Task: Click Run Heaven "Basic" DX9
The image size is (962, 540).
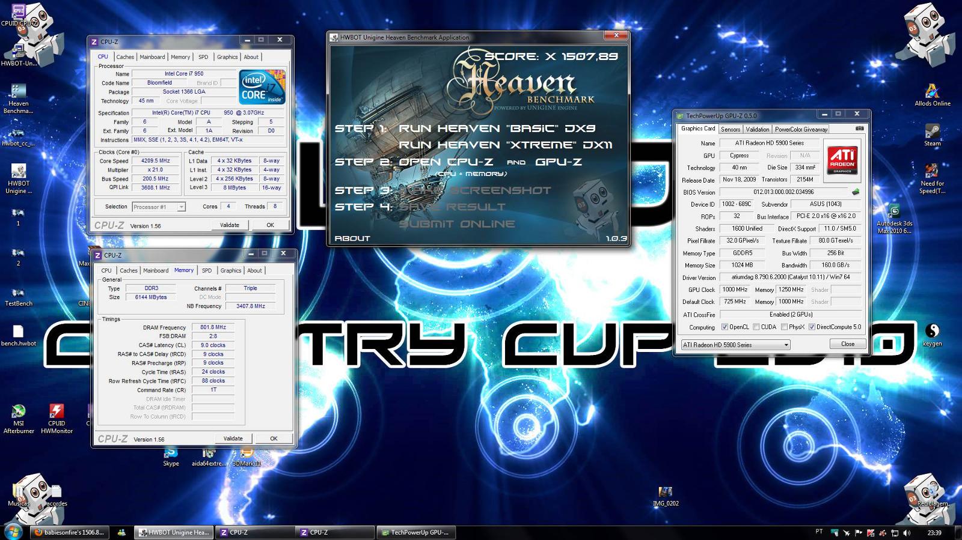Action: (497, 129)
